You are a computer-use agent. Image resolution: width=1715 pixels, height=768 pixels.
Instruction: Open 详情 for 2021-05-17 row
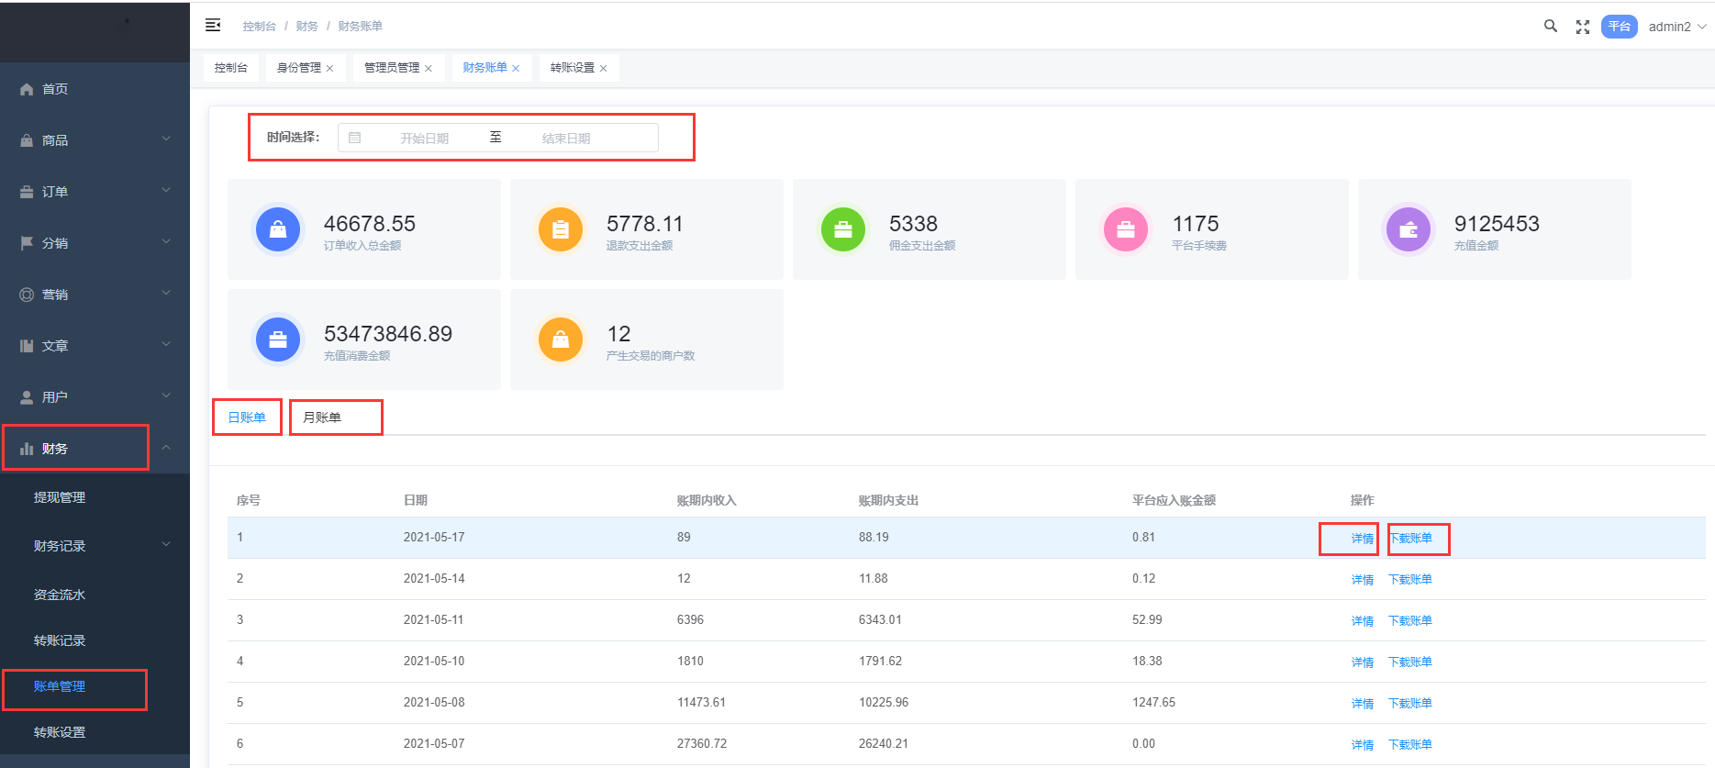click(1362, 539)
